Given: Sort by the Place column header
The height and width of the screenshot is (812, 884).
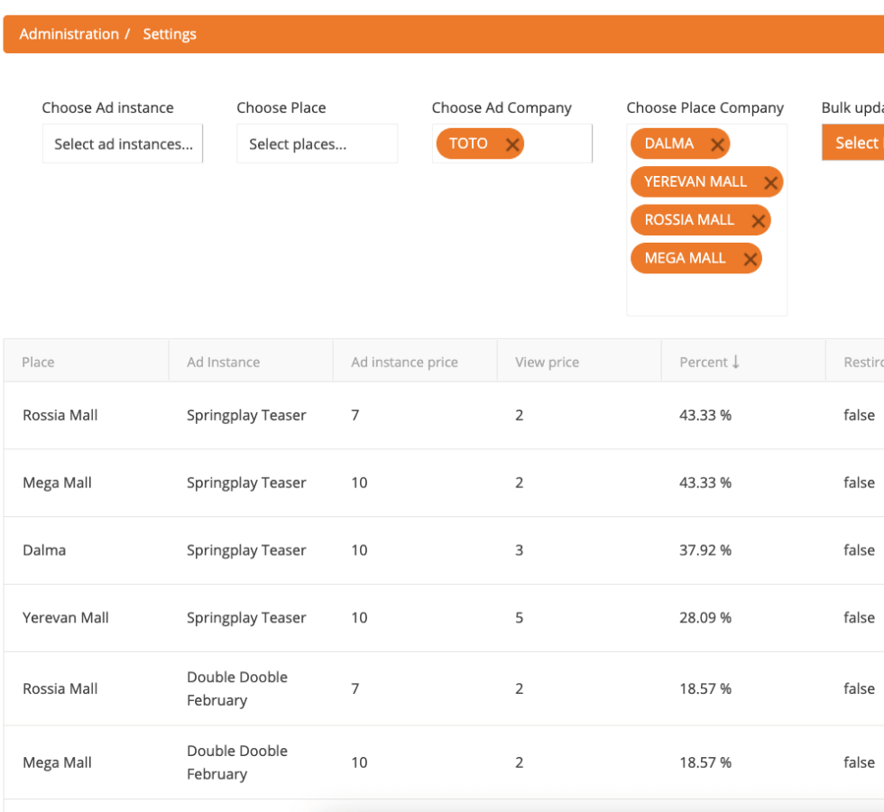Looking at the screenshot, I should [38, 362].
